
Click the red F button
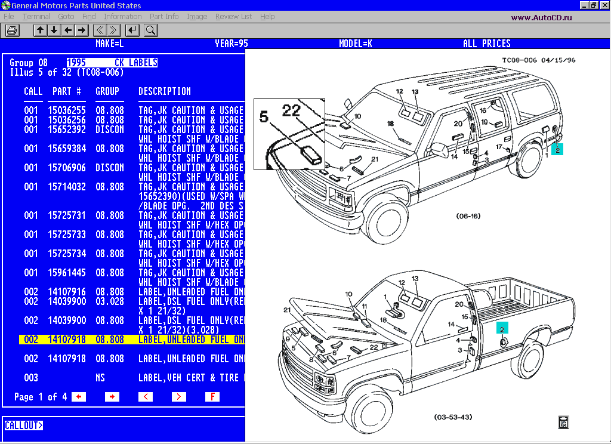(212, 397)
